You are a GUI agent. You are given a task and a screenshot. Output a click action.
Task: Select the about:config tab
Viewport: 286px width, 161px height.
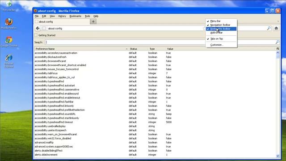[x=62, y=21]
